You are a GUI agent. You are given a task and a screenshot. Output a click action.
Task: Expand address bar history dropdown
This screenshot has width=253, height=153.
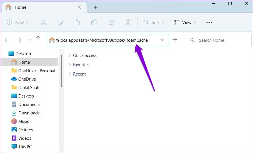[x=163, y=40]
